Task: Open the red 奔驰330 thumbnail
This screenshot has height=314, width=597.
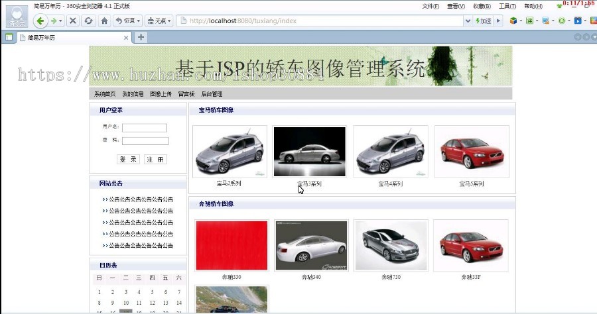Action: click(x=232, y=246)
